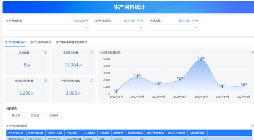Click inside the 产品名称 input field
Viewport: 254px width, 140px height.
(174, 28)
